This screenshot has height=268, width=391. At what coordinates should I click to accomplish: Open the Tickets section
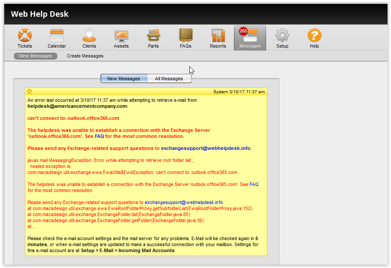25,38
